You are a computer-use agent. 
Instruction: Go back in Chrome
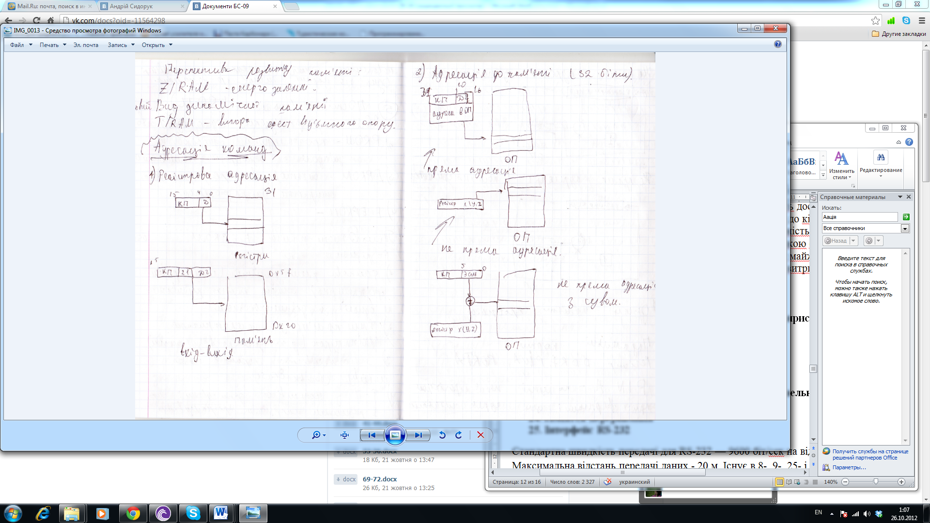click(x=8, y=20)
